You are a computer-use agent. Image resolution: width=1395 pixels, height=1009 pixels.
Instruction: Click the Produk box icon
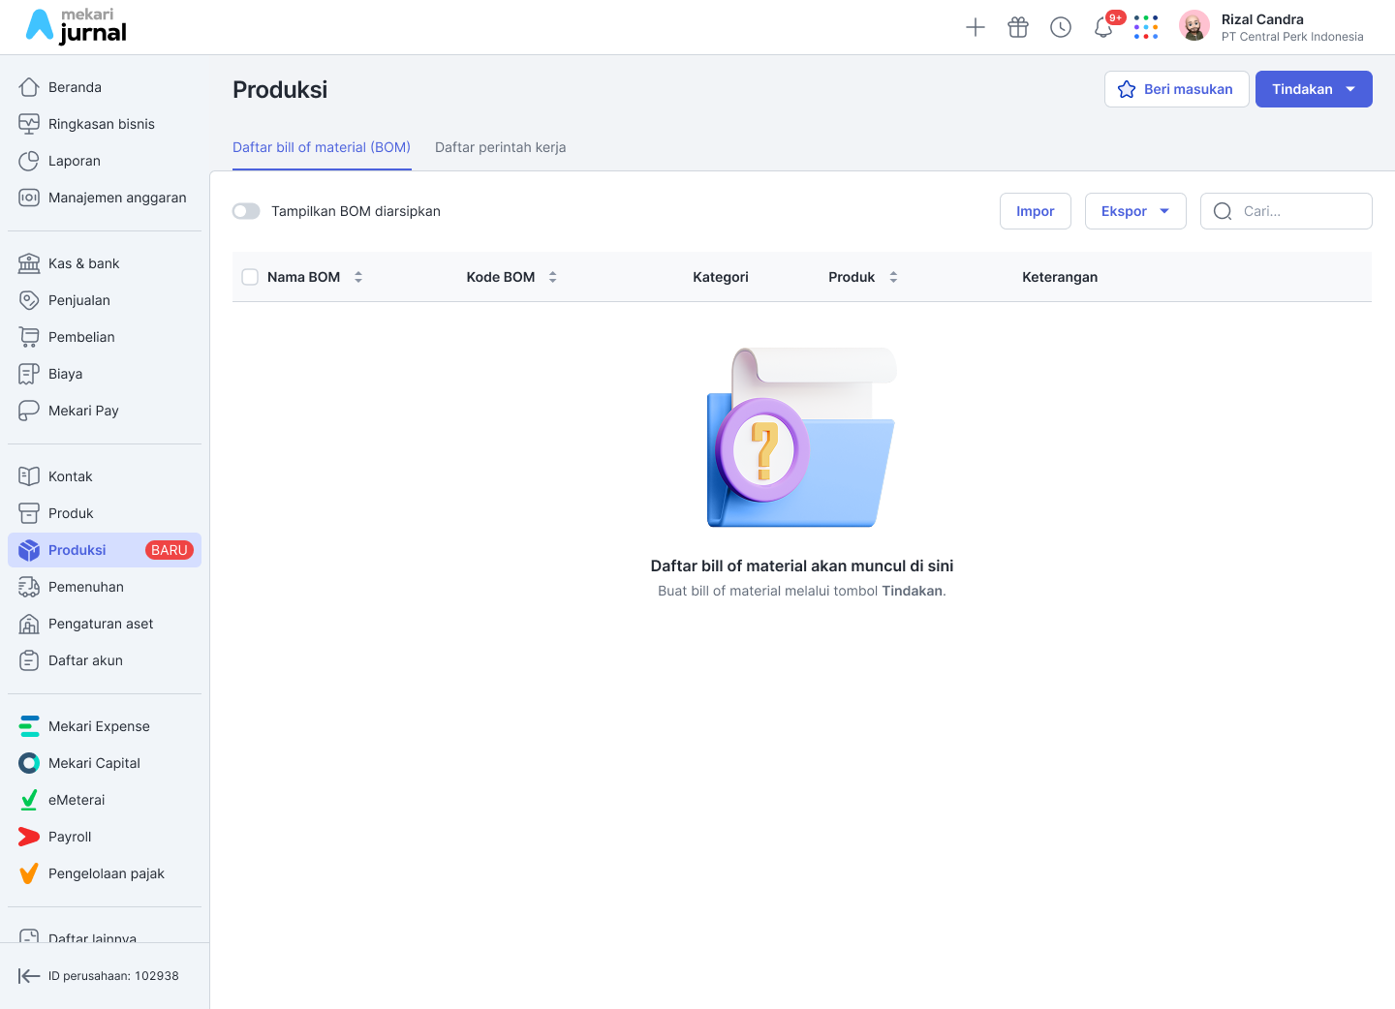click(x=29, y=513)
